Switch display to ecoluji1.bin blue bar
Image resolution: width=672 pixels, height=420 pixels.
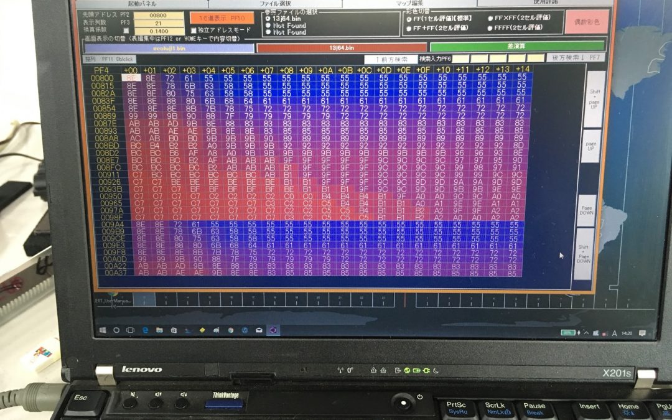[169, 49]
